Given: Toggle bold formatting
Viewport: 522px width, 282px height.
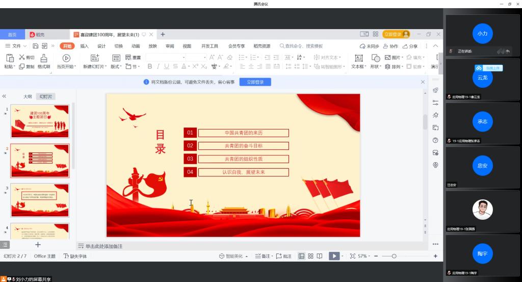Looking at the screenshot, I should (x=150, y=67).
